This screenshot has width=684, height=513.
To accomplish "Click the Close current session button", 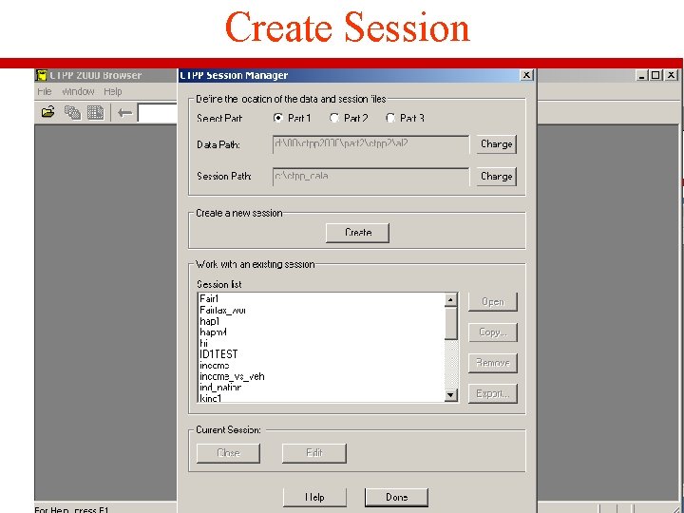I will [229, 453].
